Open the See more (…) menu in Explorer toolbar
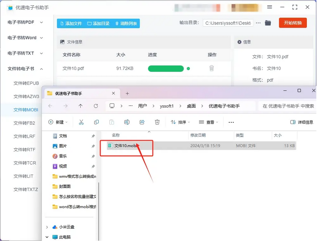This screenshot has width=317, height=241. tap(231, 122)
